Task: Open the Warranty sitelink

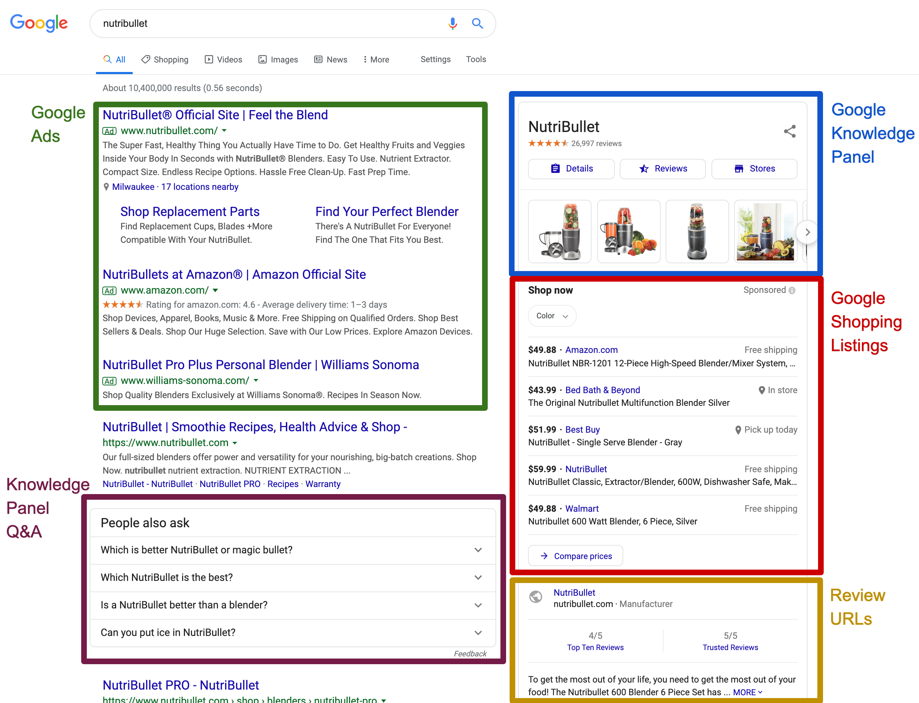Action: click(x=323, y=484)
